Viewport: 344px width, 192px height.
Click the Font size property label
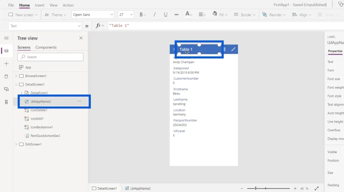334,79
